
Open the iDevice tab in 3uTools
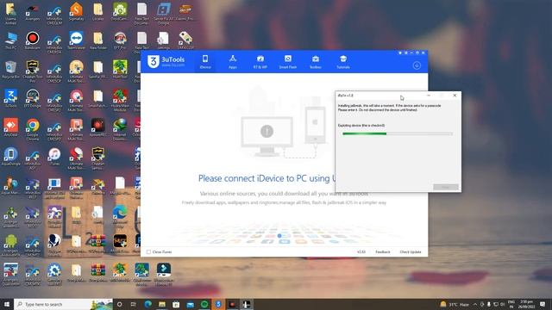coord(205,62)
